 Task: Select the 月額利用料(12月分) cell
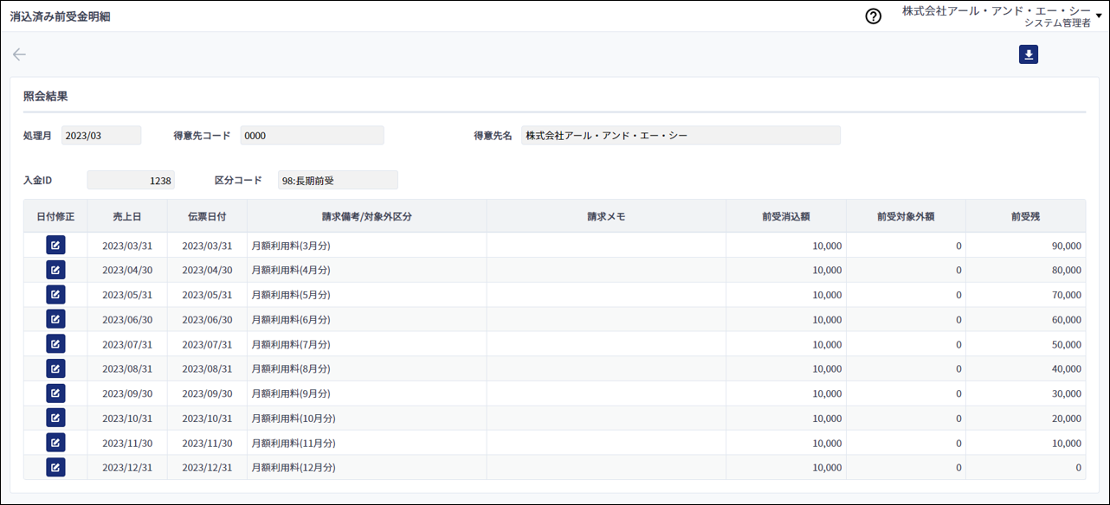click(x=367, y=467)
